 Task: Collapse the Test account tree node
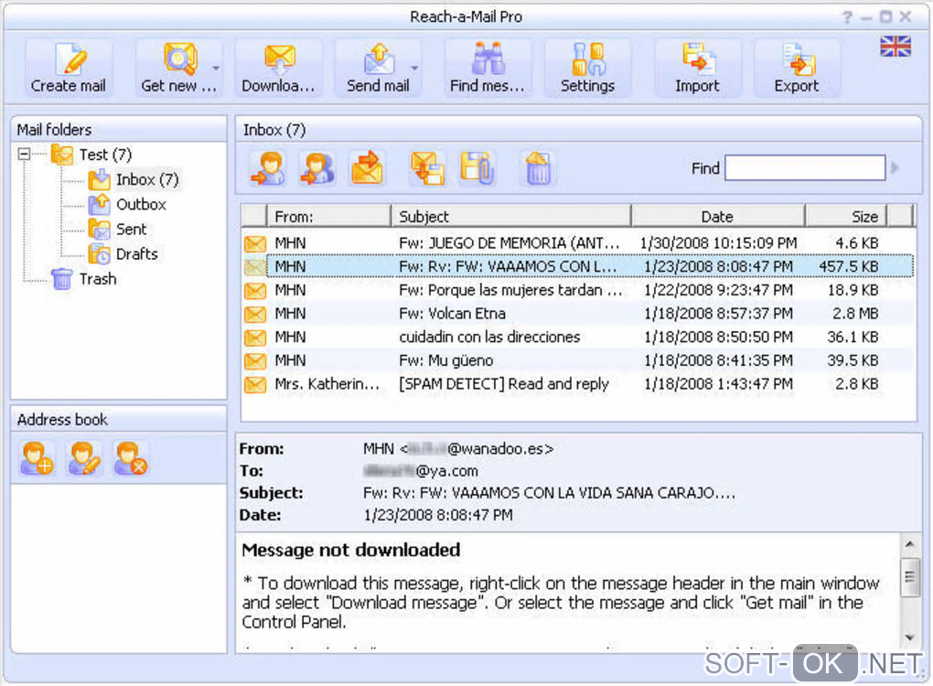25,155
